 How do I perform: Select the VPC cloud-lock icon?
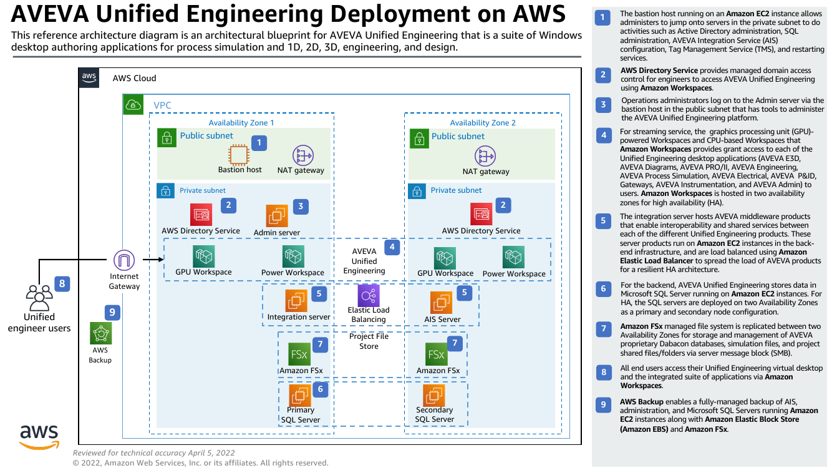pyautogui.click(x=134, y=105)
